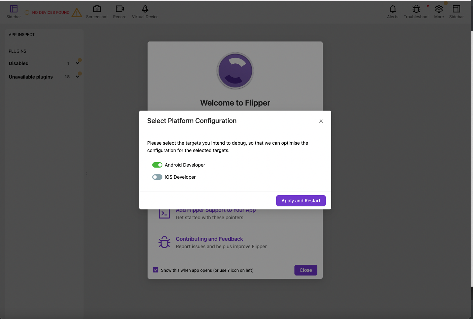Click the 'Report issues and help us improve Flipper' text

(221, 246)
